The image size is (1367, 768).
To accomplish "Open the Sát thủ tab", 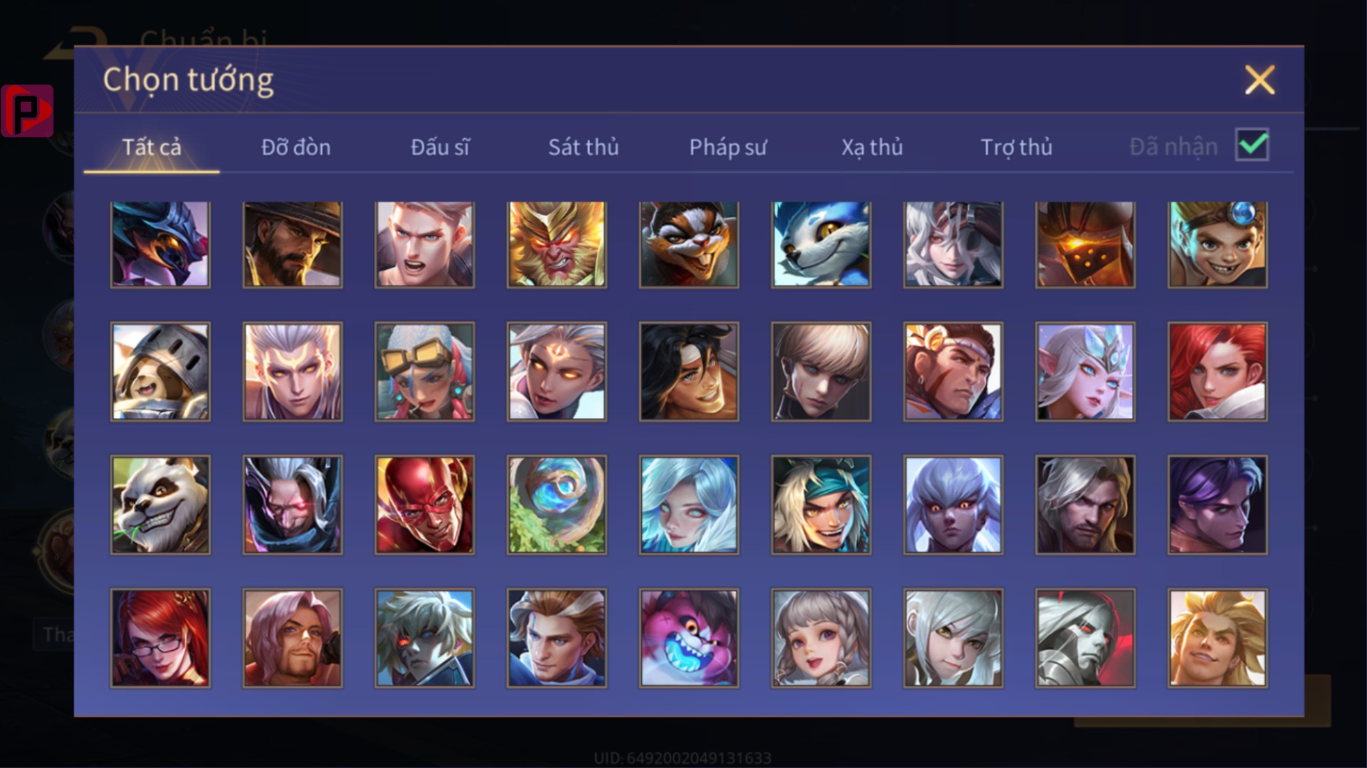I will click(583, 147).
